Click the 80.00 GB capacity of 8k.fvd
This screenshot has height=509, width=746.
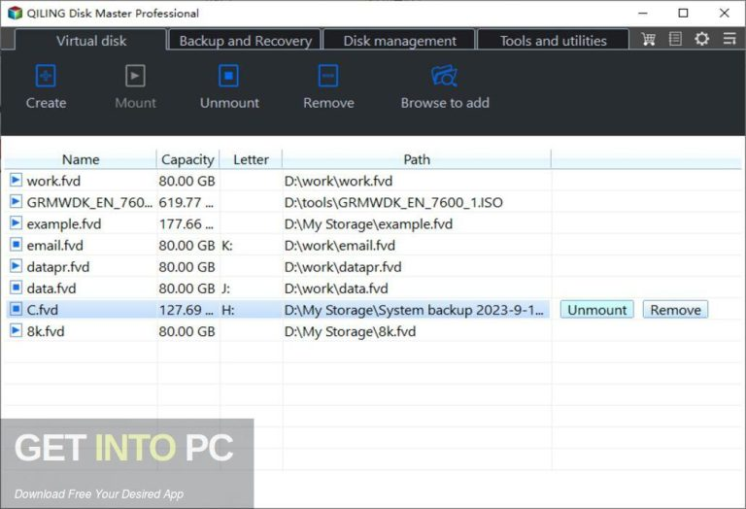186,331
